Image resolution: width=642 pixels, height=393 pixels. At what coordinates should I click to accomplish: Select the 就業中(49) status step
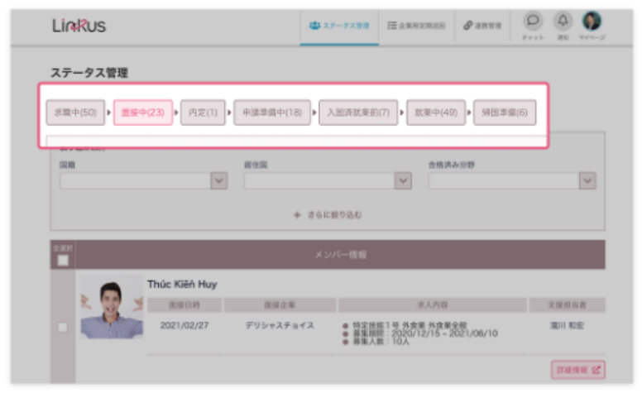coord(436,113)
